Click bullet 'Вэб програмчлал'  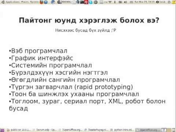pyautogui.click(x=38, y=51)
